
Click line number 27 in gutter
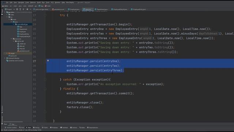(x=34, y=61)
